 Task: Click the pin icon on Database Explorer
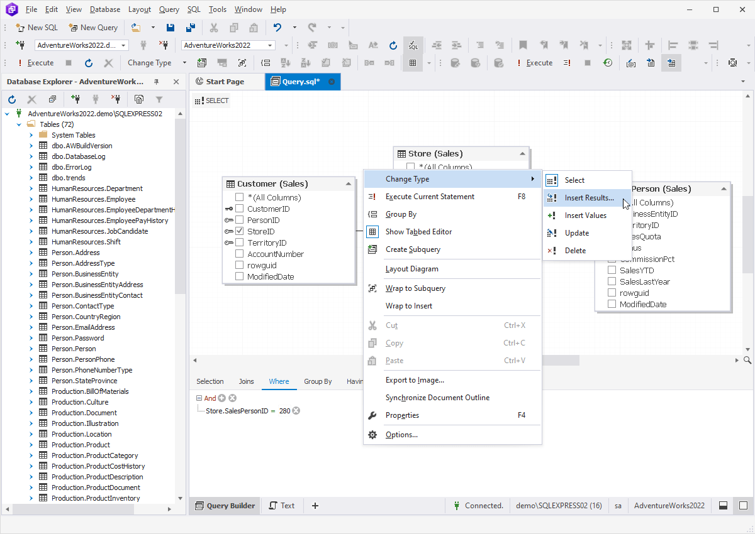point(157,82)
